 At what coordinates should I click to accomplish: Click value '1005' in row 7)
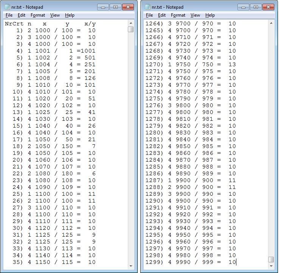tap(43, 71)
